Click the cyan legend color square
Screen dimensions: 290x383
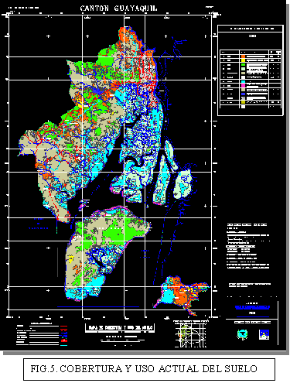click(243, 81)
